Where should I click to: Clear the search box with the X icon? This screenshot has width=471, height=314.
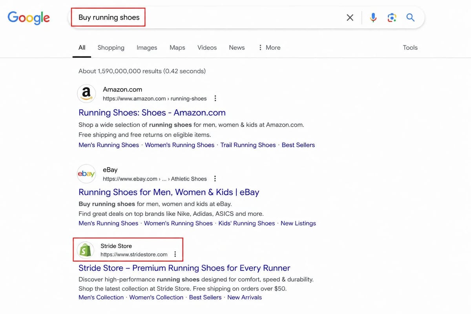(350, 17)
